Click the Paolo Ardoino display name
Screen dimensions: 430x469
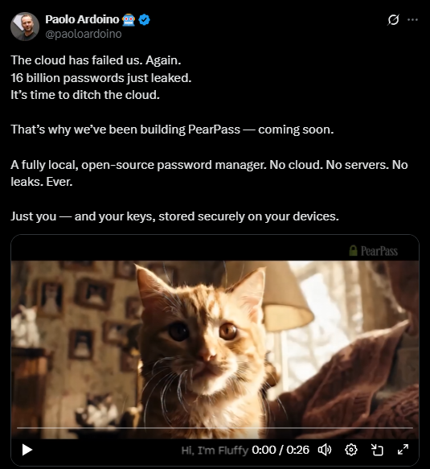click(x=82, y=19)
